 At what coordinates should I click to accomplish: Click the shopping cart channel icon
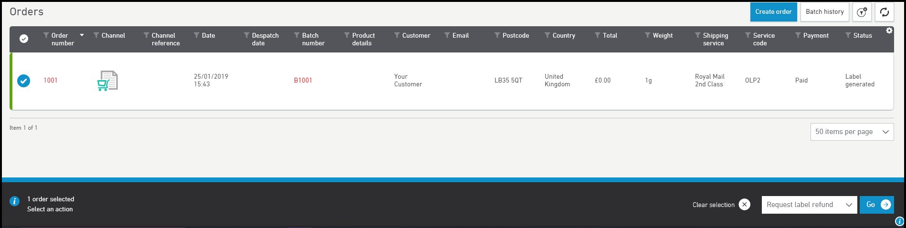click(107, 81)
